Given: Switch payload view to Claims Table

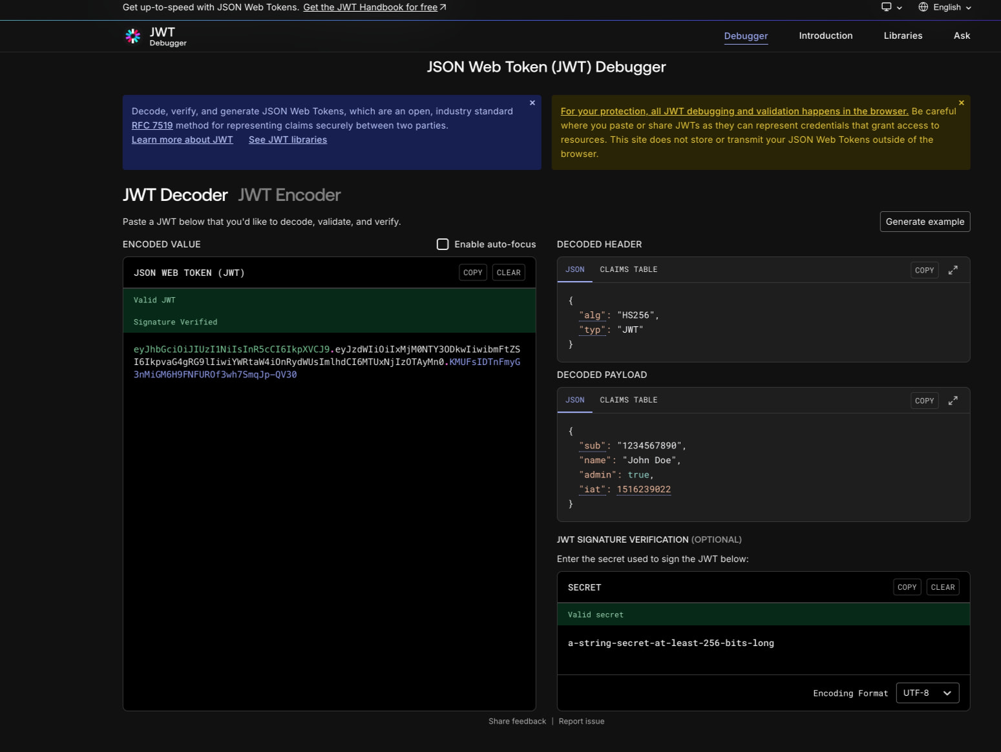Looking at the screenshot, I should (x=628, y=400).
